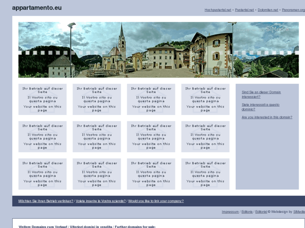Open the Impressum footer link
The width and height of the screenshot is (305, 228).
230,212
